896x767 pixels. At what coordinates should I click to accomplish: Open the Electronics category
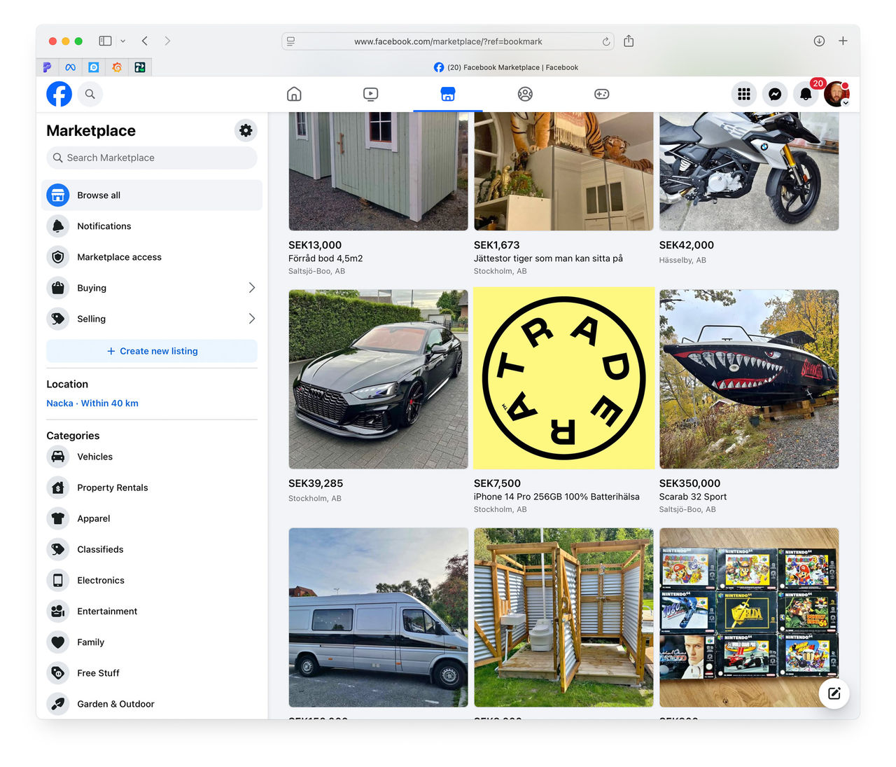pyautogui.click(x=152, y=580)
